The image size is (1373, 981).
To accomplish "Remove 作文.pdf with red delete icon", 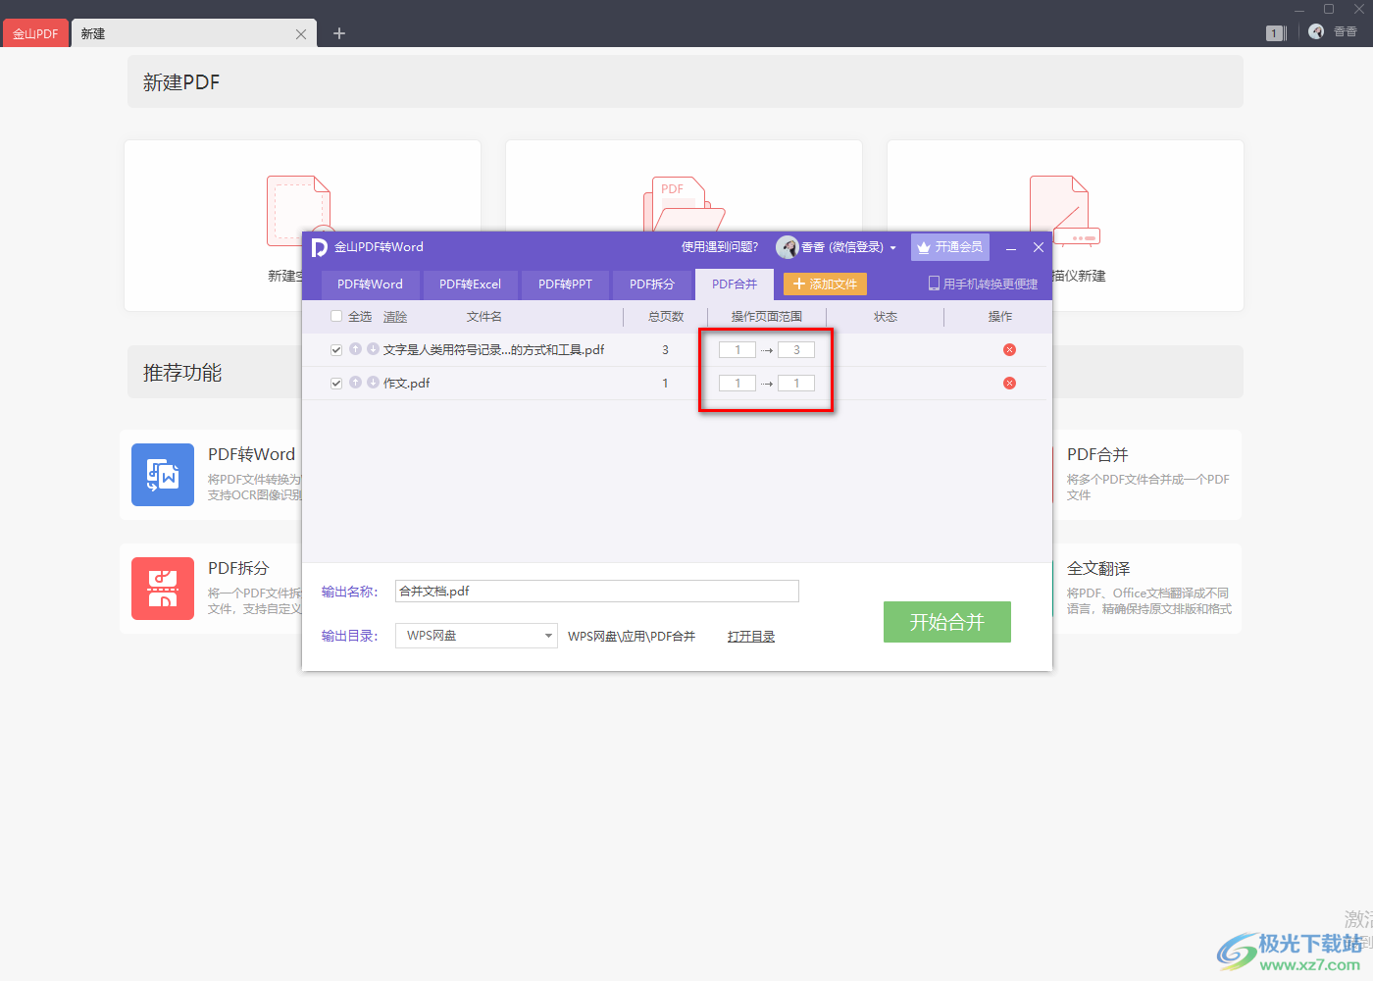I will [1009, 384].
